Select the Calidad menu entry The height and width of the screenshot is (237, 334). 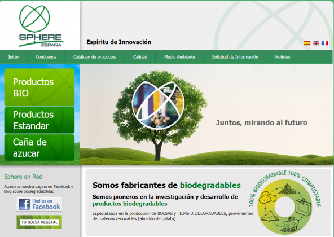[x=140, y=57]
